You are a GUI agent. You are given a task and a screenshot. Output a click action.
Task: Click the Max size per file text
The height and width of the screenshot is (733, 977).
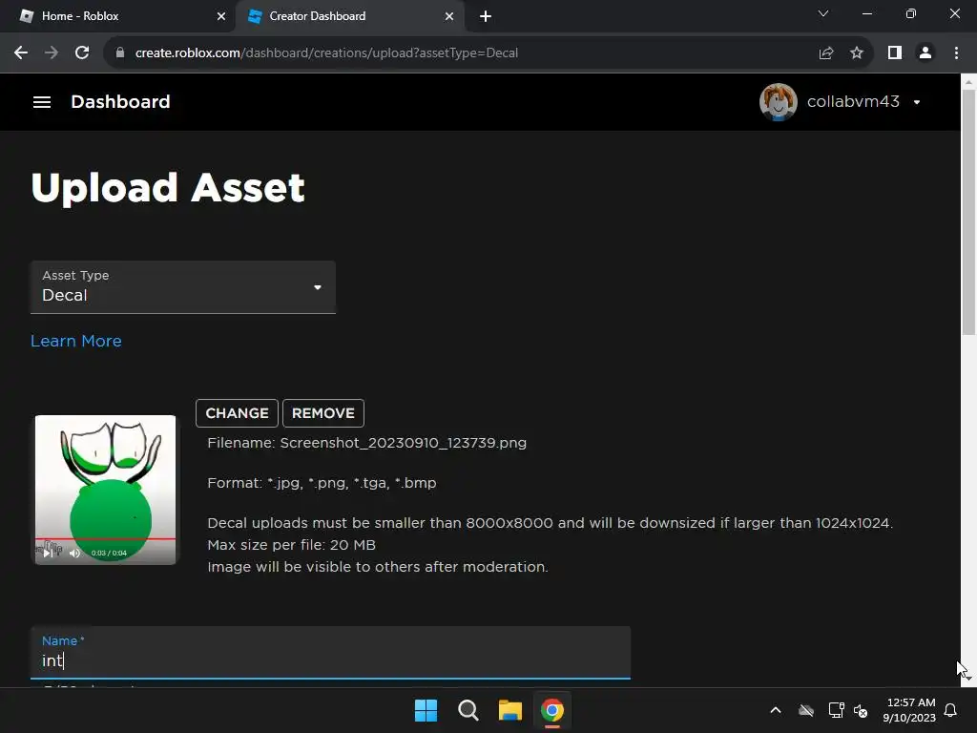click(x=292, y=545)
